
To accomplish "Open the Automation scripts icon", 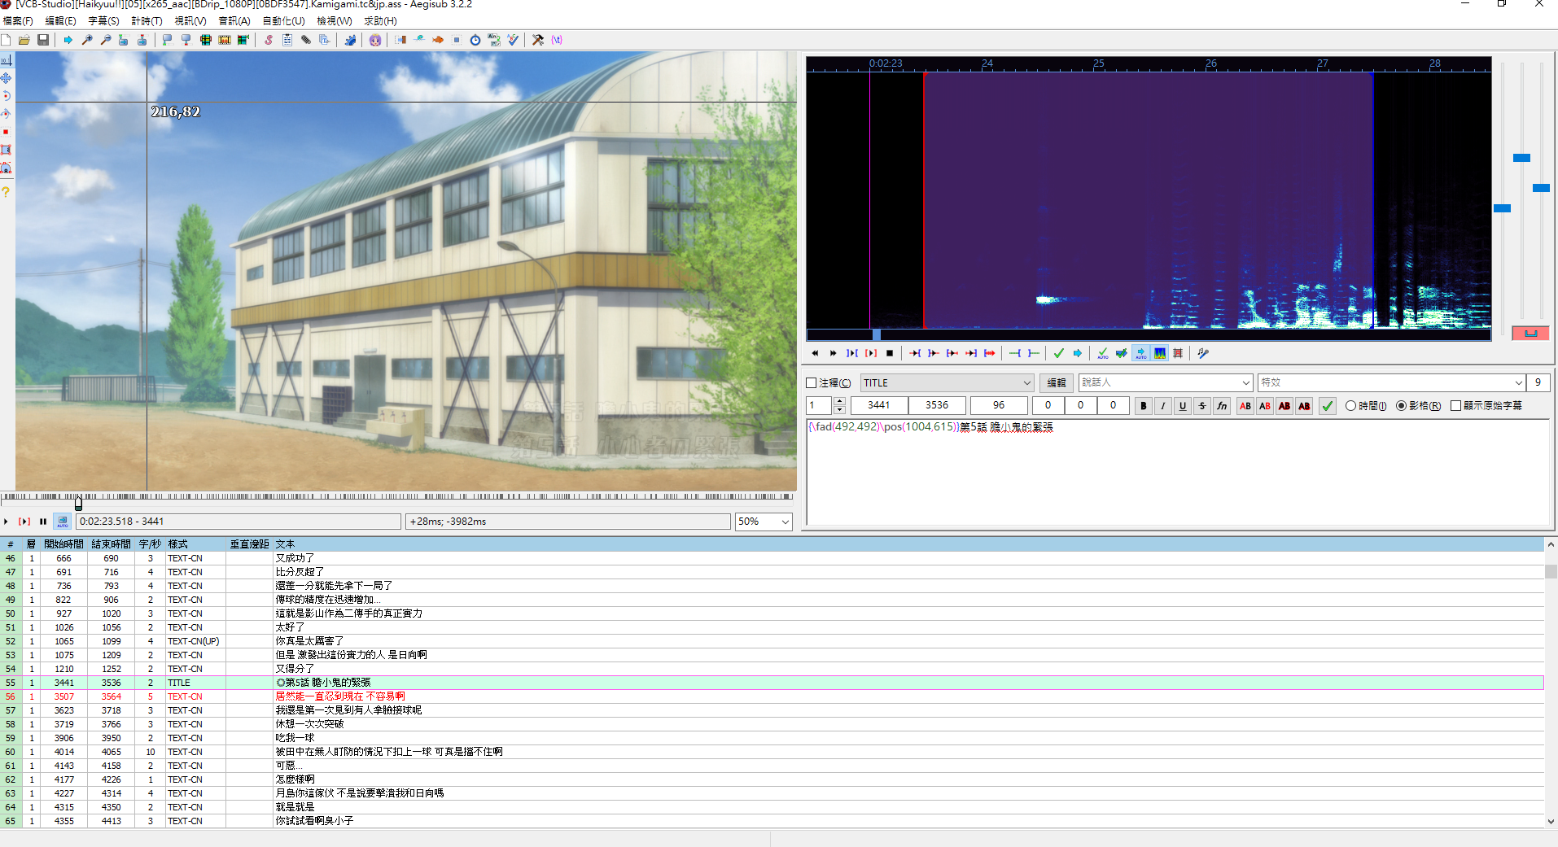I will (x=350, y=40).
